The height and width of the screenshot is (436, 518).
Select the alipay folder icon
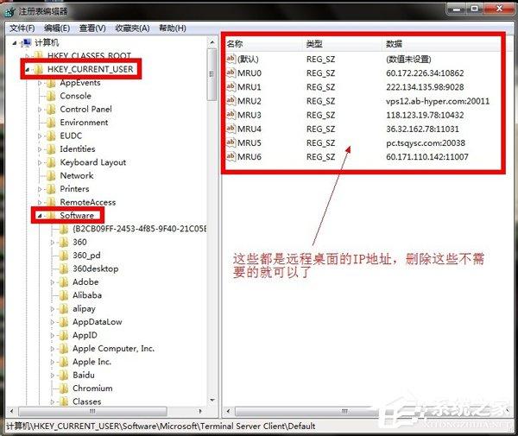click(65, 308)
